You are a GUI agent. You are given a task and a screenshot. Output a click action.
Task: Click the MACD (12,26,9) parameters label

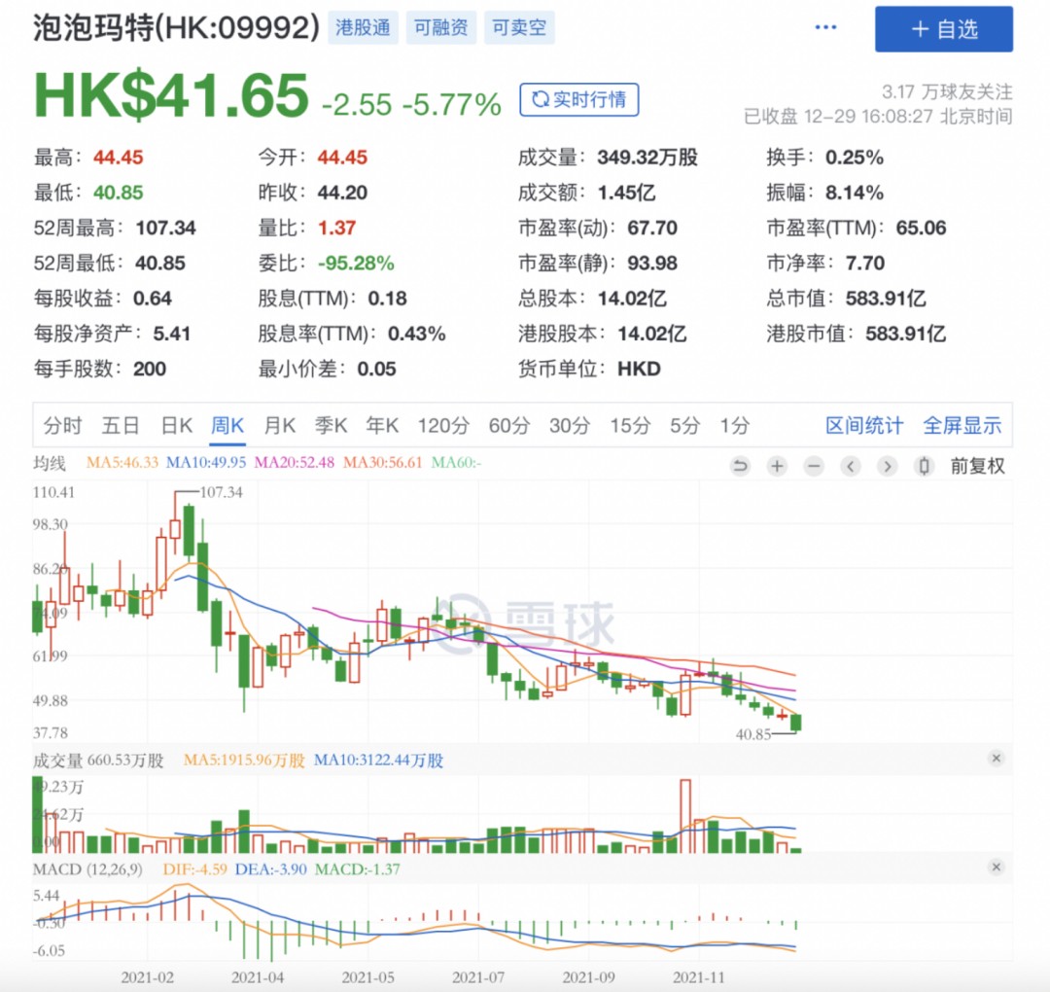87,869
